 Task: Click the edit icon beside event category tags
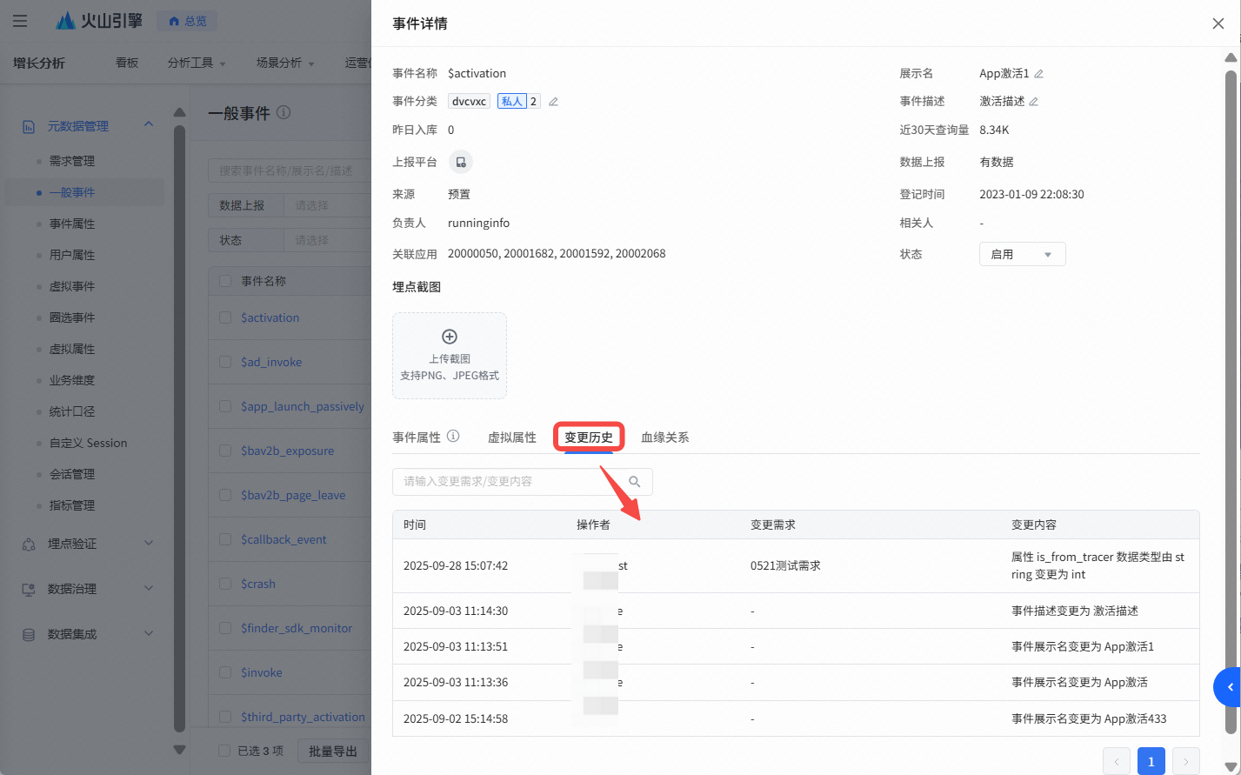click(x=553, y=102)
